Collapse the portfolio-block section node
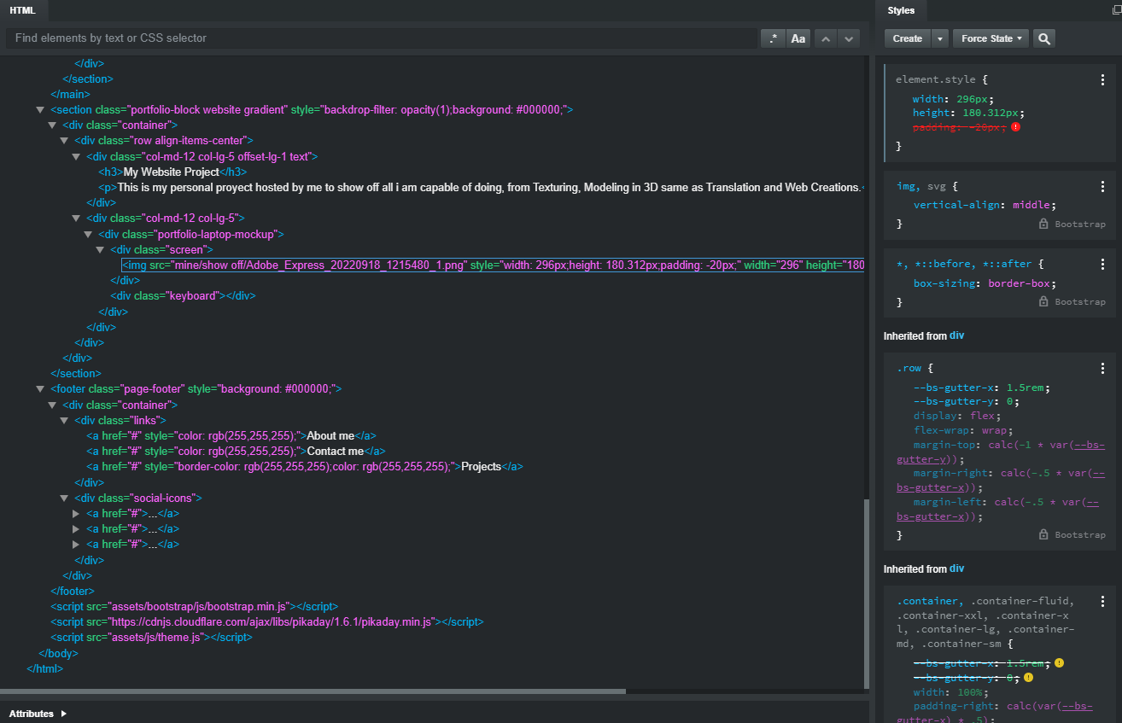This screenshot has width=1122, height=723. [x=39, y=109]
